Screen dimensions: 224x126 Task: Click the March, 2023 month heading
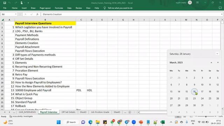click(176, 63)
